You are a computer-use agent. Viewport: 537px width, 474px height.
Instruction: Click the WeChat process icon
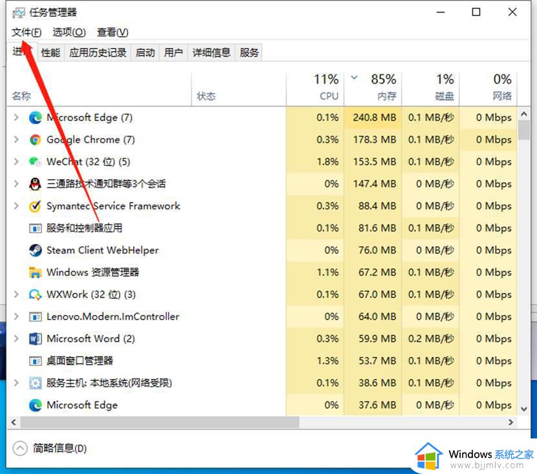[36, 162]
